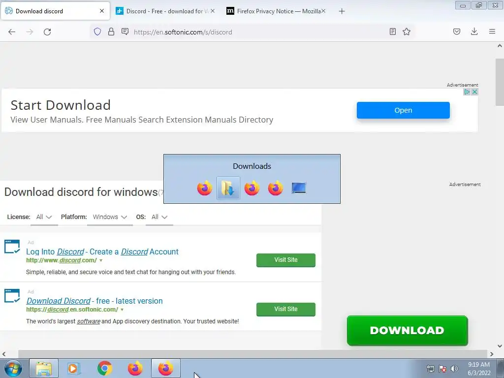This screenshot has width=504, height=378.
Task: Click the first Firefox taskbar icon
Action: coord(135,368)
